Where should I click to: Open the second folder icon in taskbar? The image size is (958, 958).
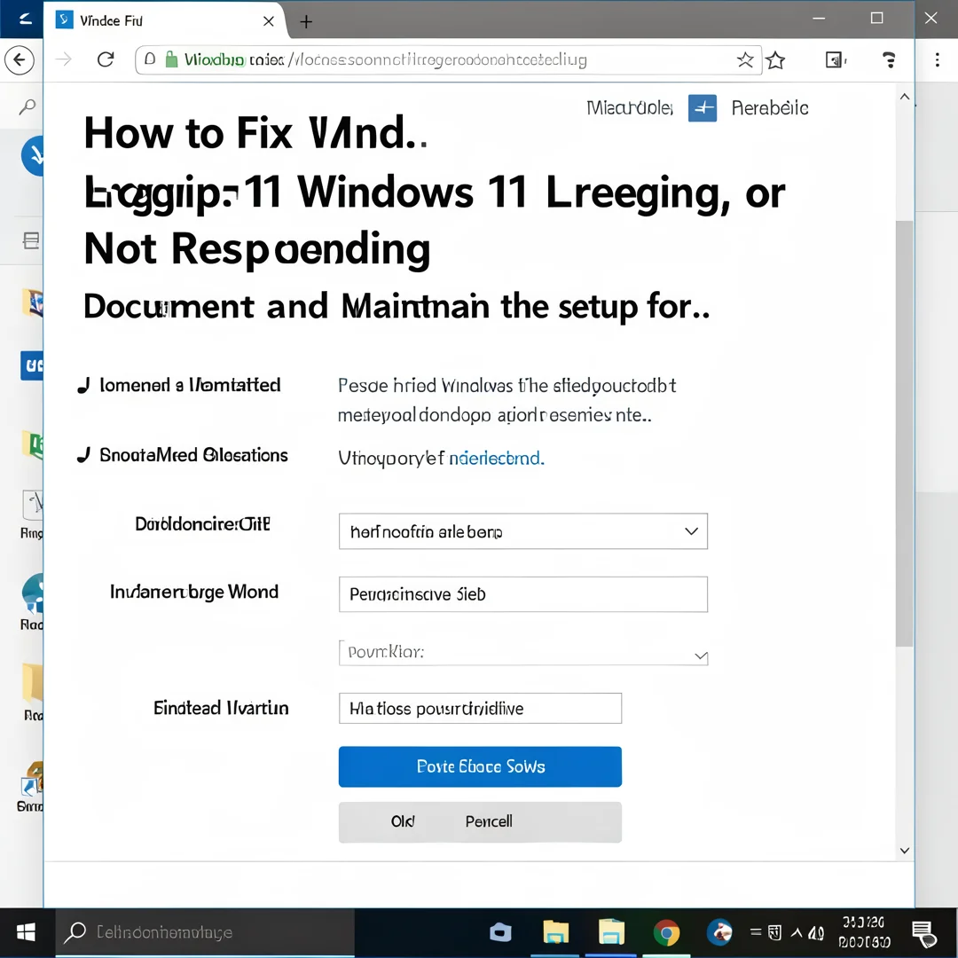pos(611,933)
